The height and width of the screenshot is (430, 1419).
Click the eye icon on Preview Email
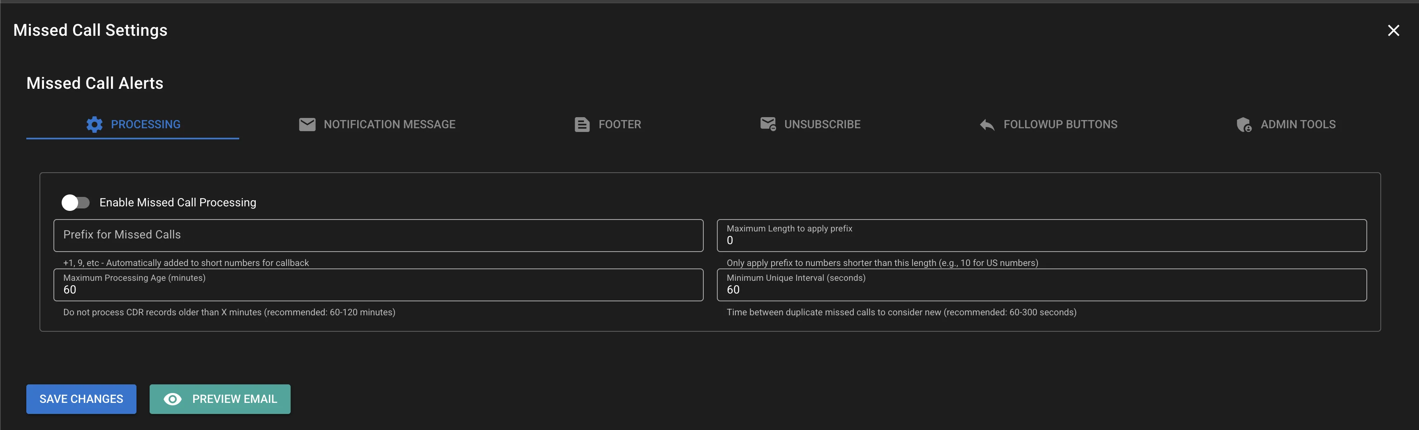[173, 399]
